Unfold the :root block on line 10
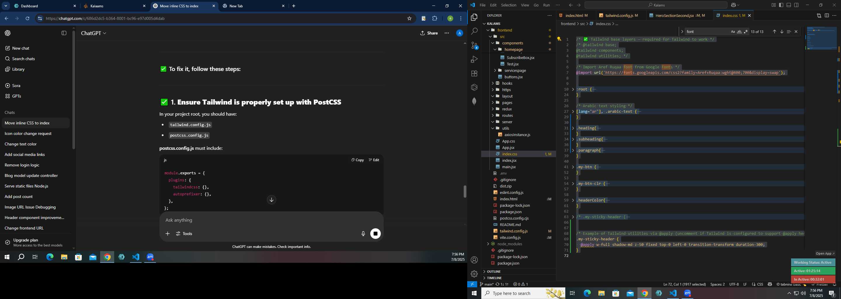Screen dimensions: 841x299 pos(573,89)
